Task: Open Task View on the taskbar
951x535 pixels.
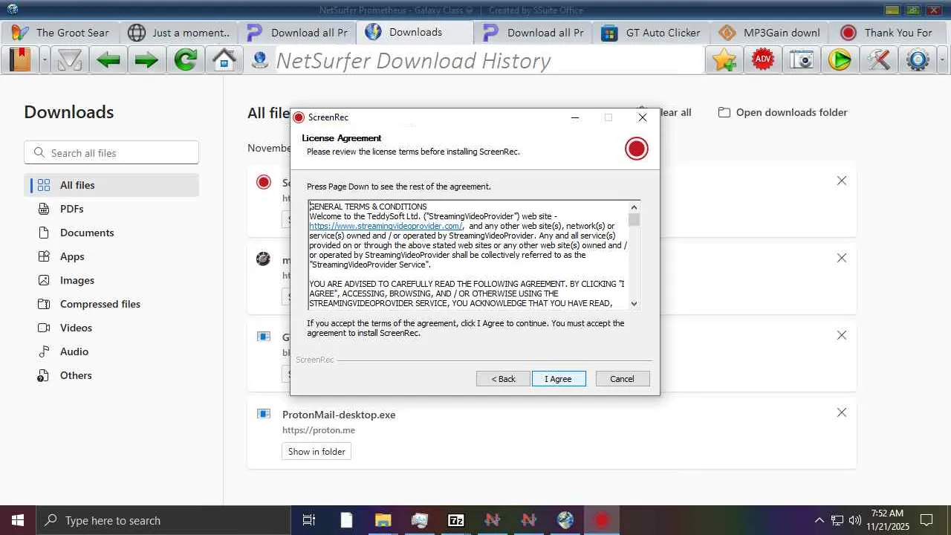Action: pyautogui.click(x=309, y=520)
